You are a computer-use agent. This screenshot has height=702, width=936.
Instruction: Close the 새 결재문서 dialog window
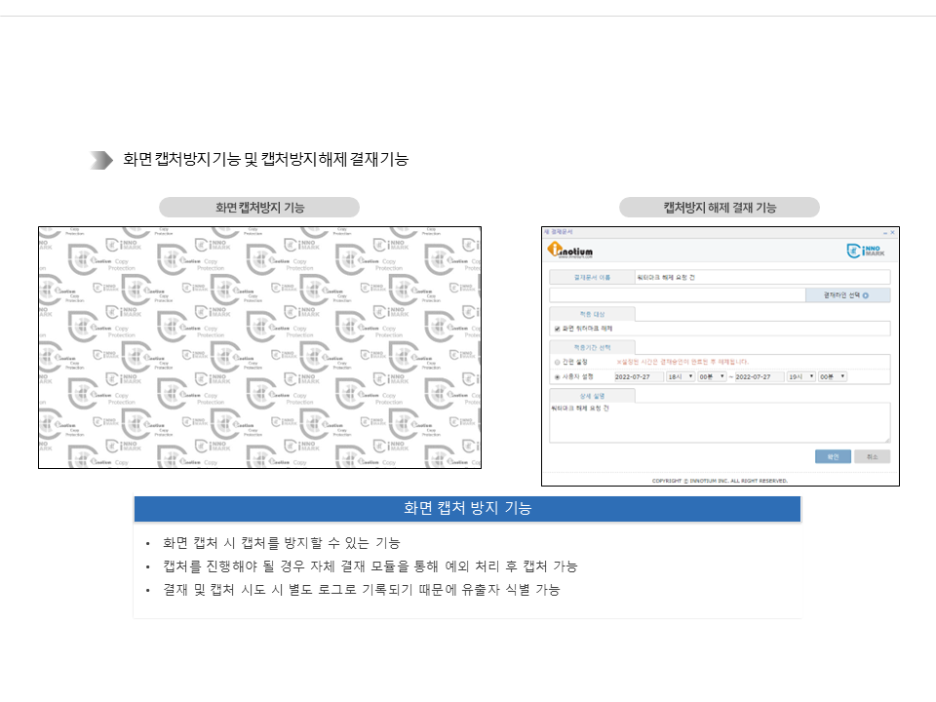pyautogui.click(x=893, y=232)
